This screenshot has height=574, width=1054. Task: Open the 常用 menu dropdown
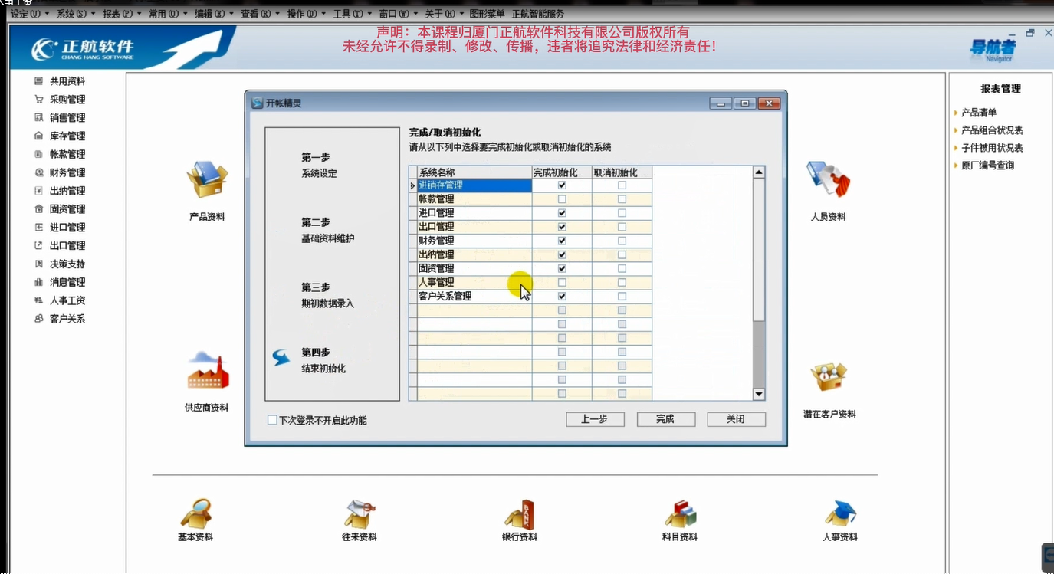click(x=167, y=14)
